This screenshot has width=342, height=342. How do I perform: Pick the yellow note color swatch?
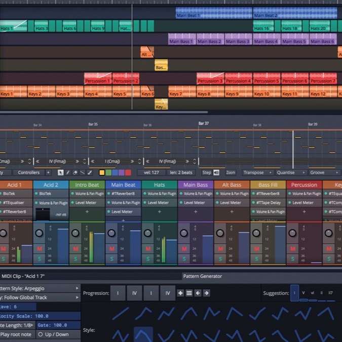pyautogui.click(x=102, y=173)
